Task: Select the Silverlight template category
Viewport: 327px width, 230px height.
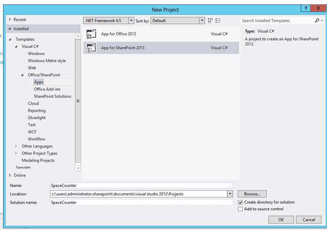Action: (37, 118)
